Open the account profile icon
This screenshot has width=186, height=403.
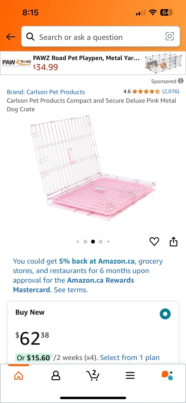coord(56,375)
